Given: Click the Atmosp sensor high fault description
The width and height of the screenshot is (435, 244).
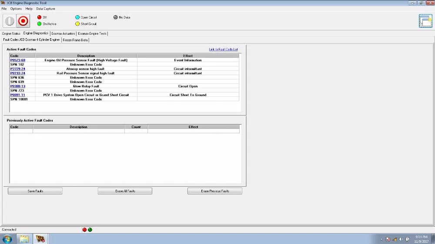Looking at the screenshot, I should [85, 69].
